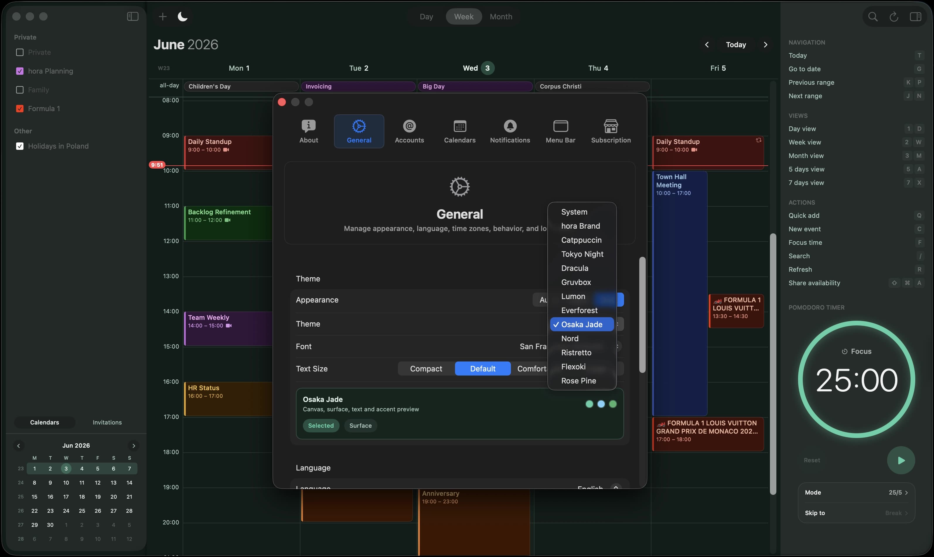Open the About settings pane

tap(308, 131)
